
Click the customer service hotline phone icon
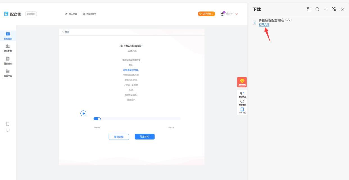tap(242, 94)
